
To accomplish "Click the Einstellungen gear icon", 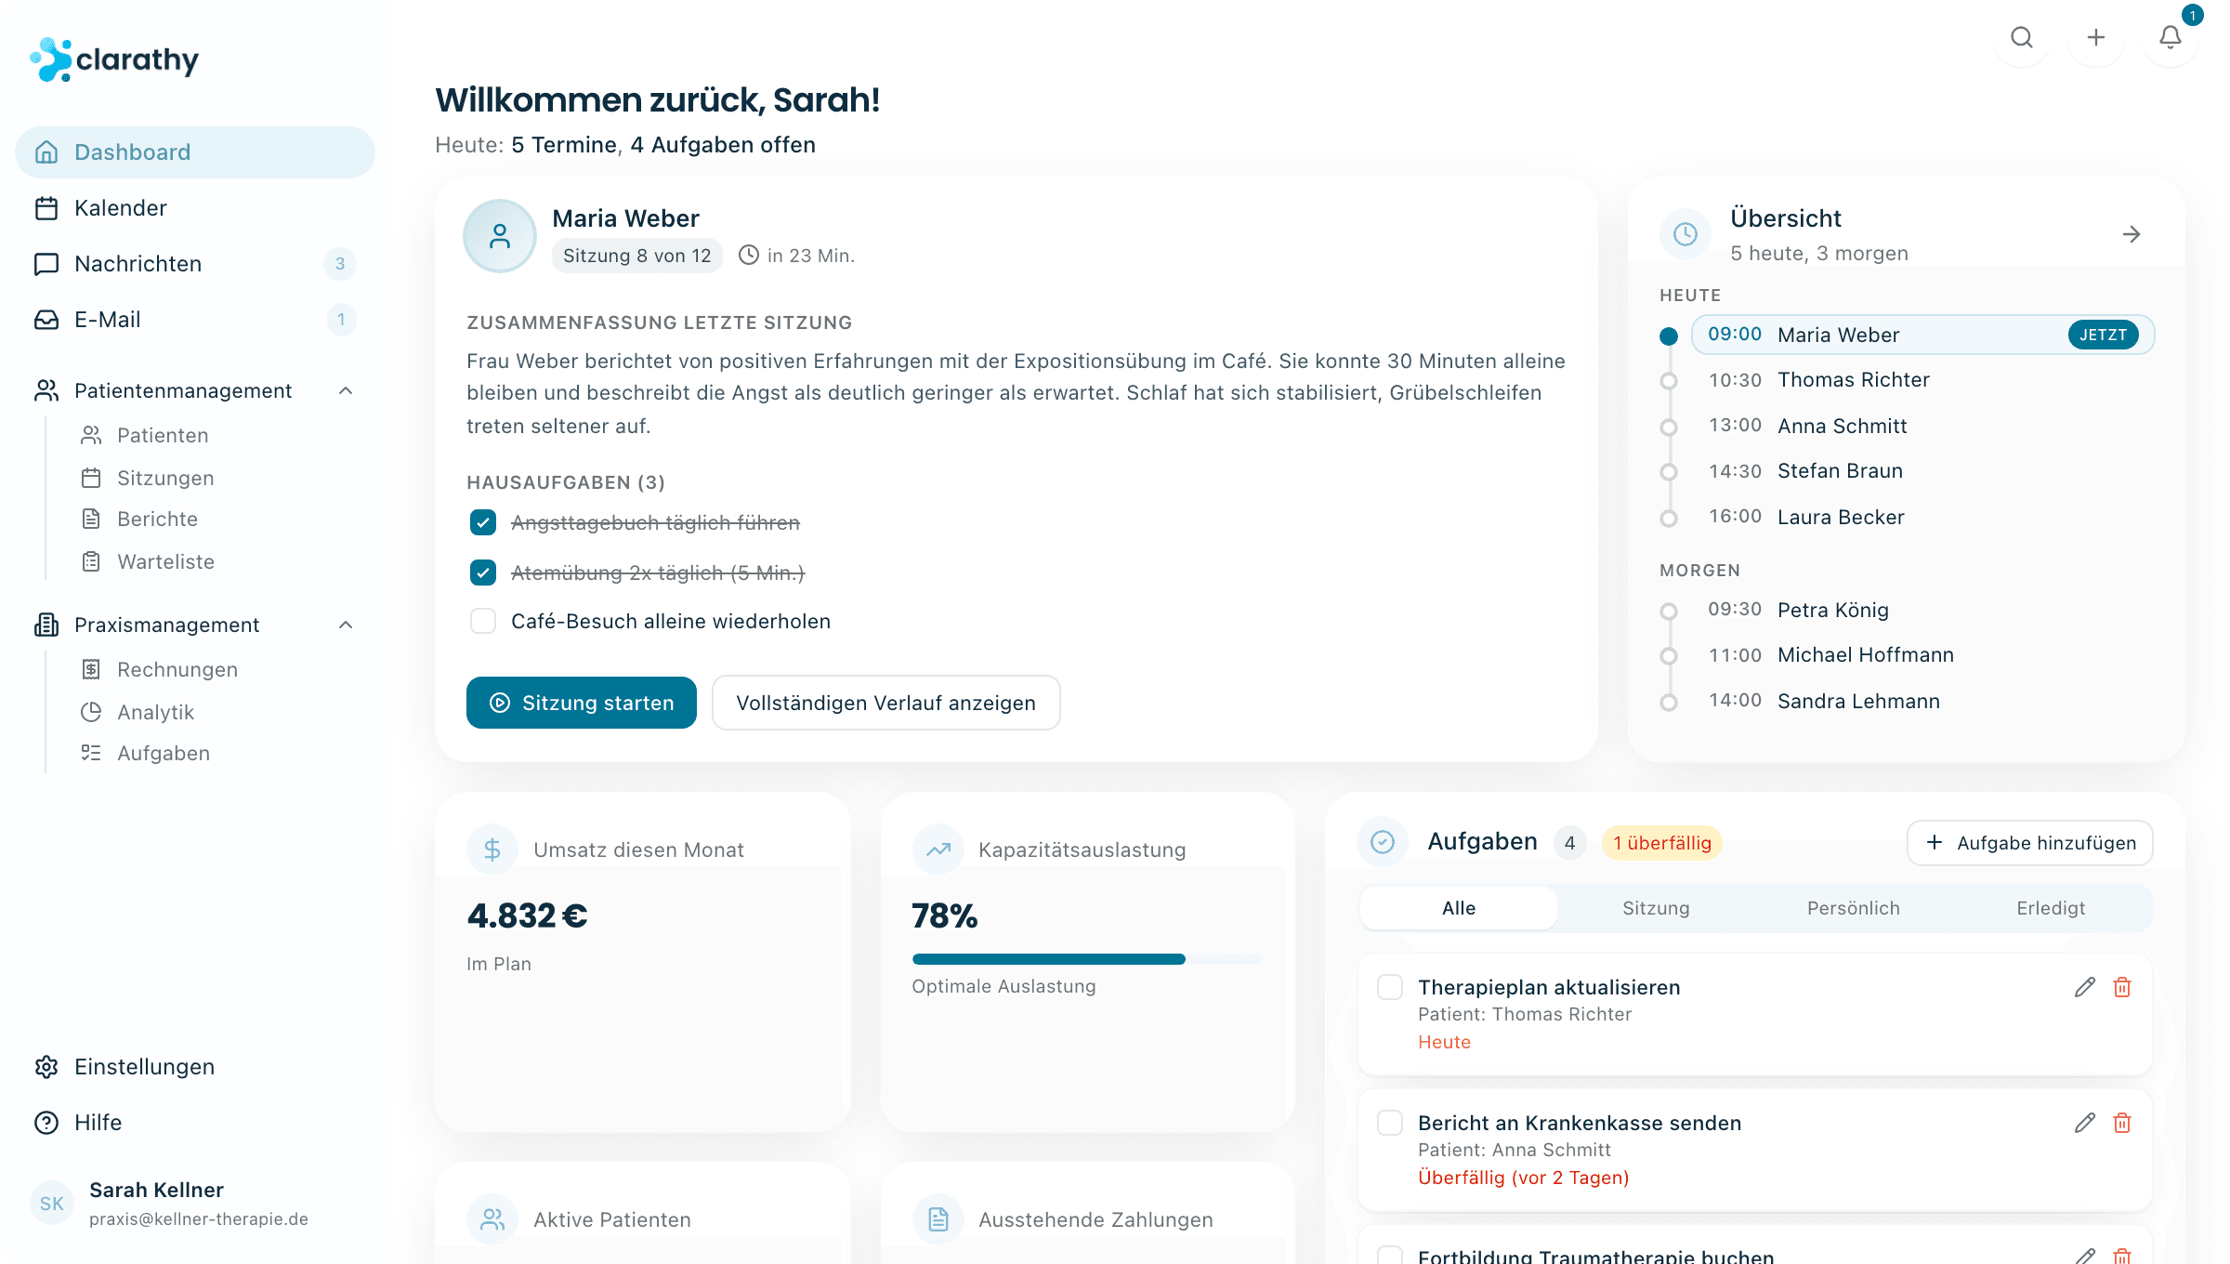I will coord(46,1067).
